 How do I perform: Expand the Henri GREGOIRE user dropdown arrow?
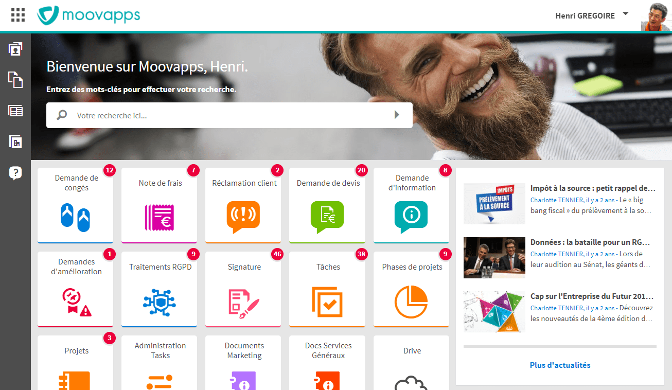click(x=626, y=14)
